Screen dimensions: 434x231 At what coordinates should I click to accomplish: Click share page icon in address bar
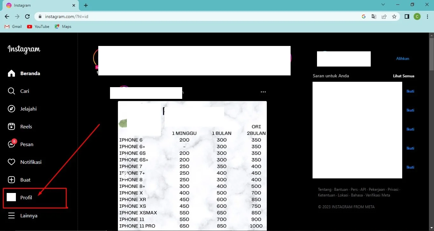(x=384, y=16)
